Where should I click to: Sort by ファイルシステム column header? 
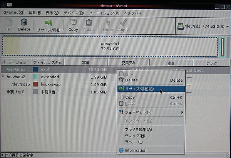tap(48, 62)
